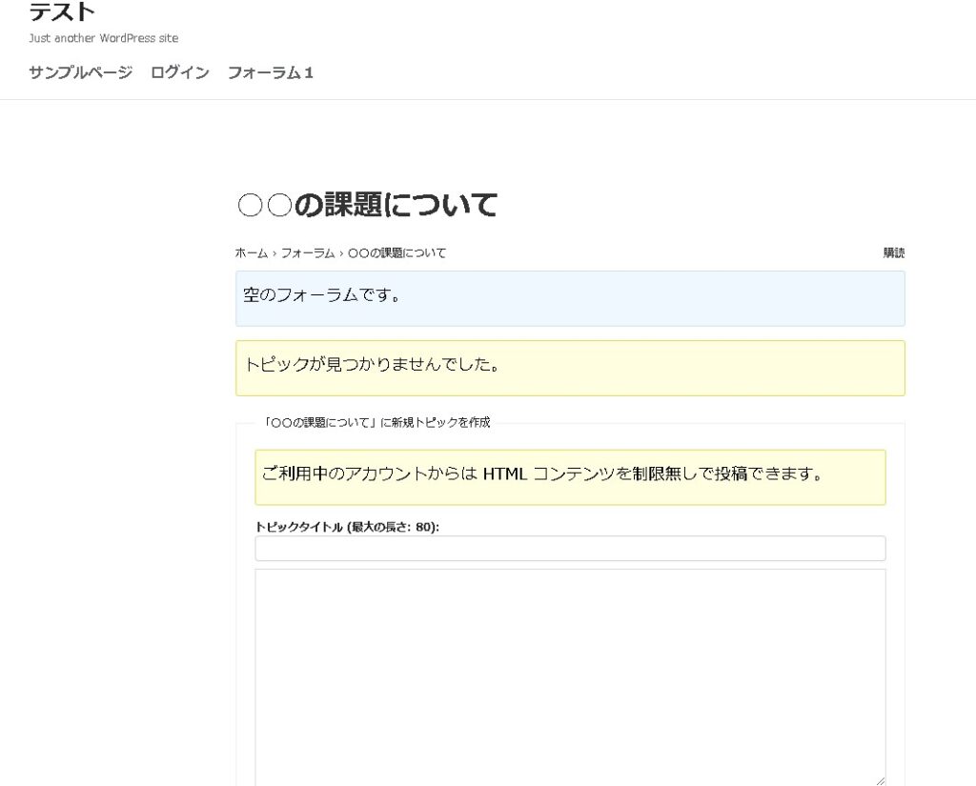
Task: Click the ホーム breadcrumb link
Action: tap(252, 253)
